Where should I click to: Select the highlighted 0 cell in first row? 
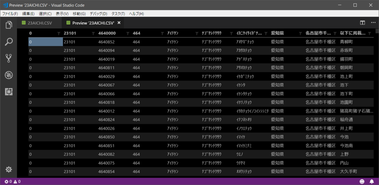(46, 42)
